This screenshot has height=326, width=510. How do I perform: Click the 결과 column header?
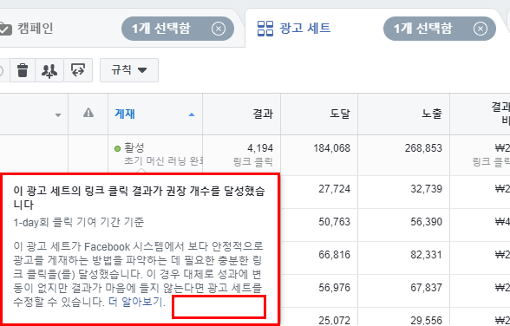(263, 114)
